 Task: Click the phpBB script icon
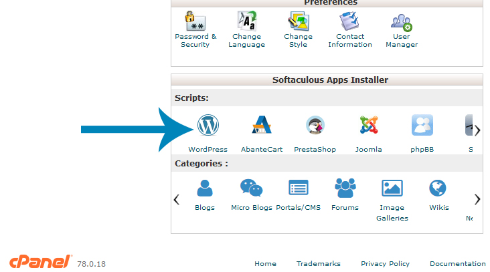point(422,126)
